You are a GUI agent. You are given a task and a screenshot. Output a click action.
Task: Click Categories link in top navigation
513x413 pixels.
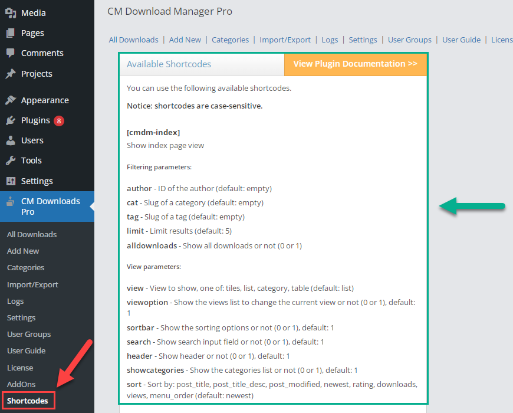click(230, 40)
